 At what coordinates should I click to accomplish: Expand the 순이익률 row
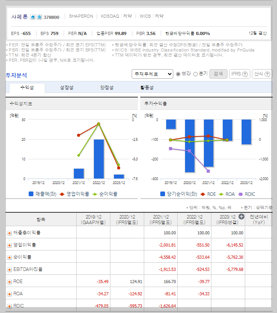[x=9, y=257]
